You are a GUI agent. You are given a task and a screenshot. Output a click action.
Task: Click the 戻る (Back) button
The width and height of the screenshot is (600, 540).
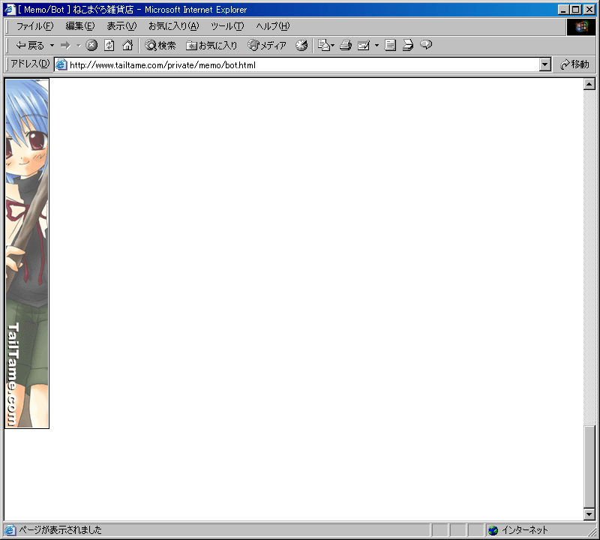[30, 46]
